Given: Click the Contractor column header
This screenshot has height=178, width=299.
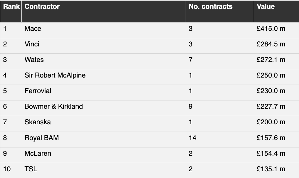Looking at the screenshot, I should 42,7.
